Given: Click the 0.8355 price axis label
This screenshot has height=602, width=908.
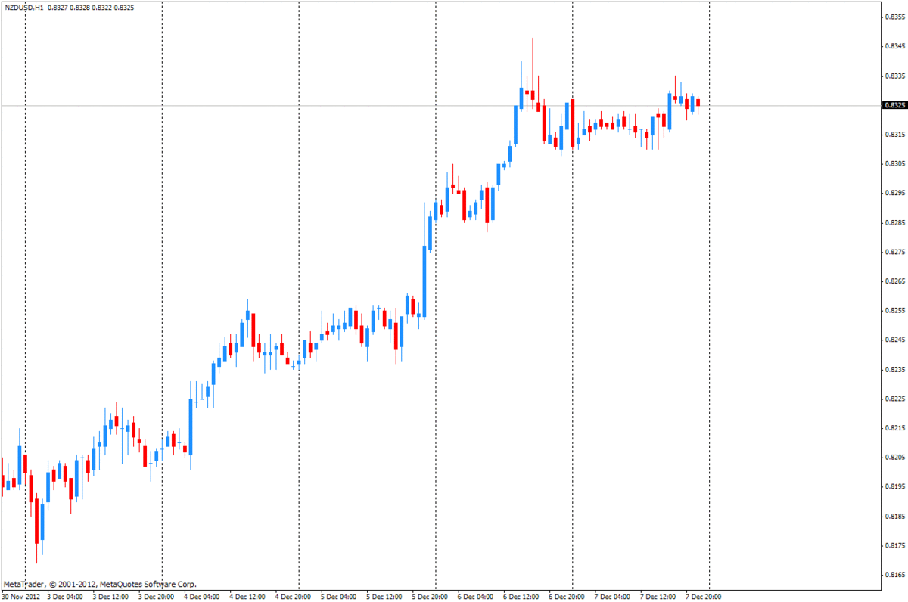Looking at the screenshot, I should 895,17.
